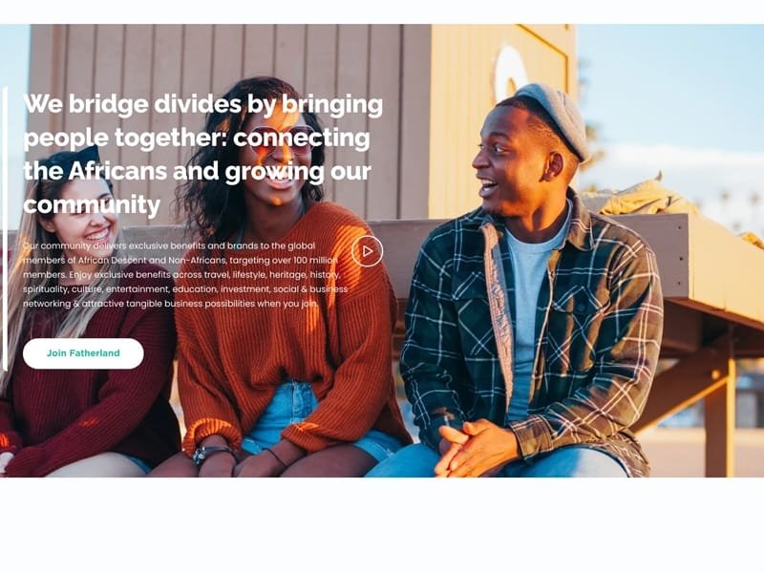Select the 'We bridge divides' headline text
The height and width of the screenshot is (573, 764).
point(203,154)
